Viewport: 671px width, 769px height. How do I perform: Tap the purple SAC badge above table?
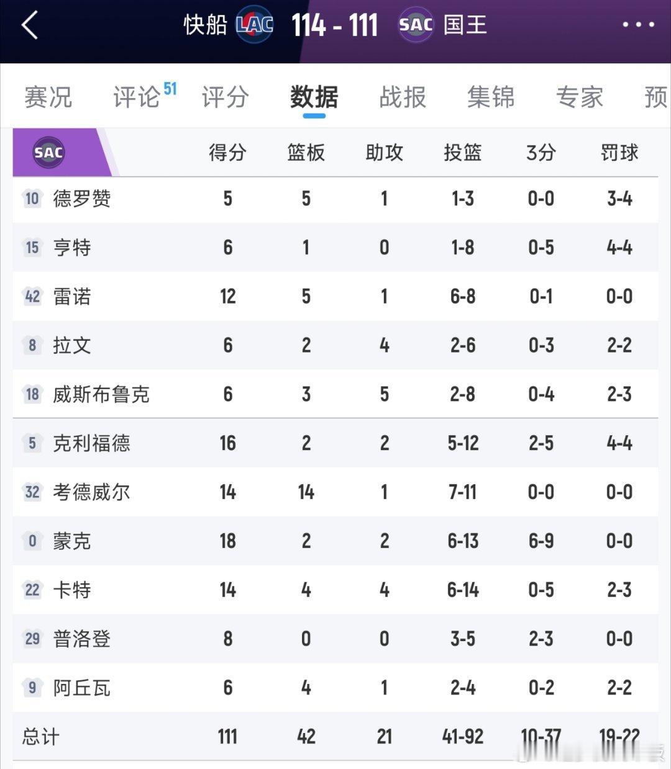49,153
